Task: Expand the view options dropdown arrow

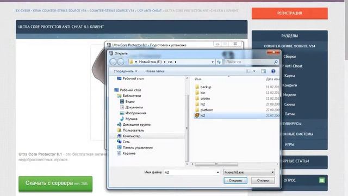Action: pyautogui.click(x=254, y=71)
